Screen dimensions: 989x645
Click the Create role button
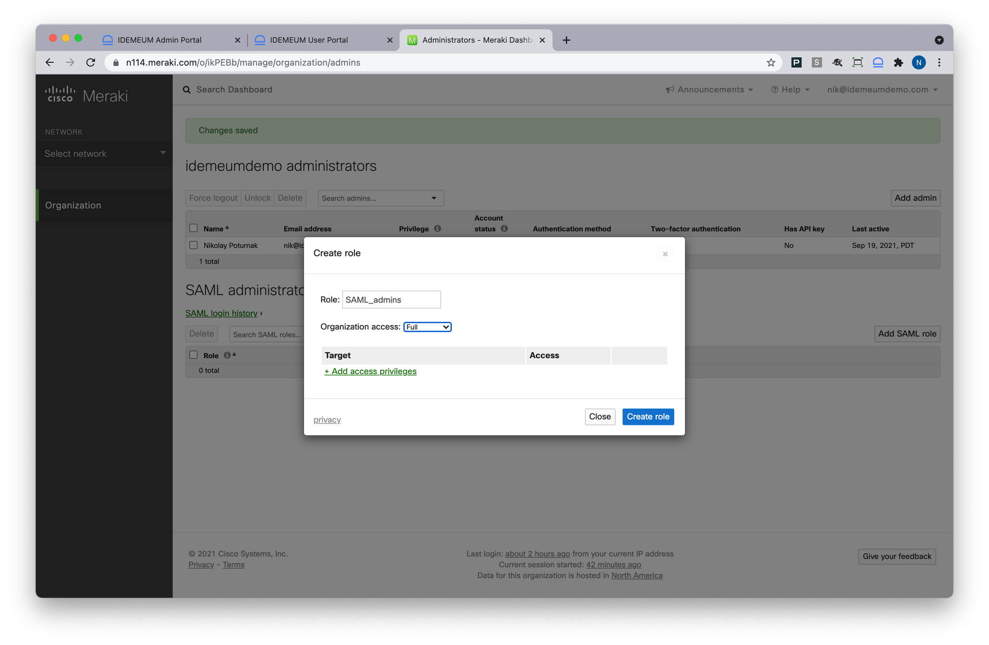tap(648, 416)
